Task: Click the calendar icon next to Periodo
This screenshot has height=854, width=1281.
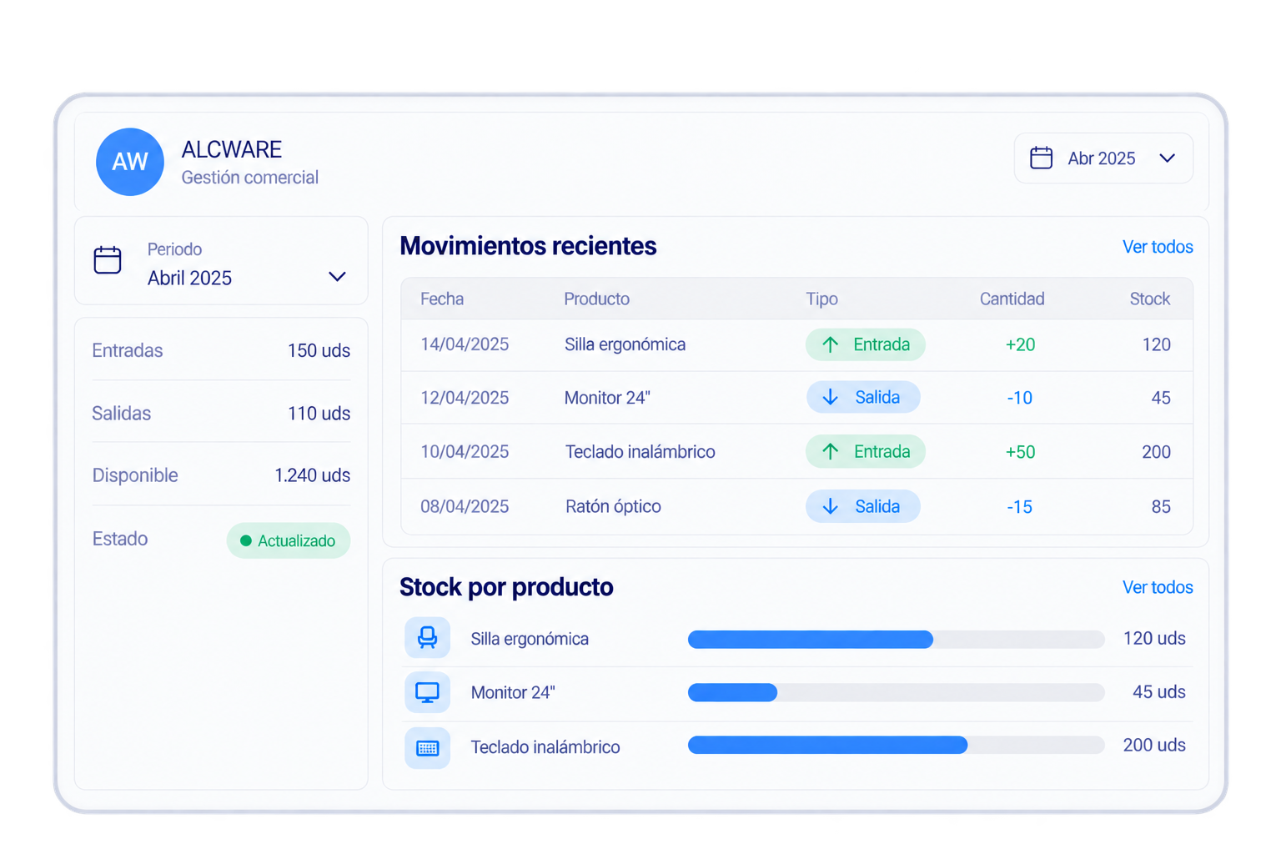Action: pyautogui.click(x=108, y=260)
